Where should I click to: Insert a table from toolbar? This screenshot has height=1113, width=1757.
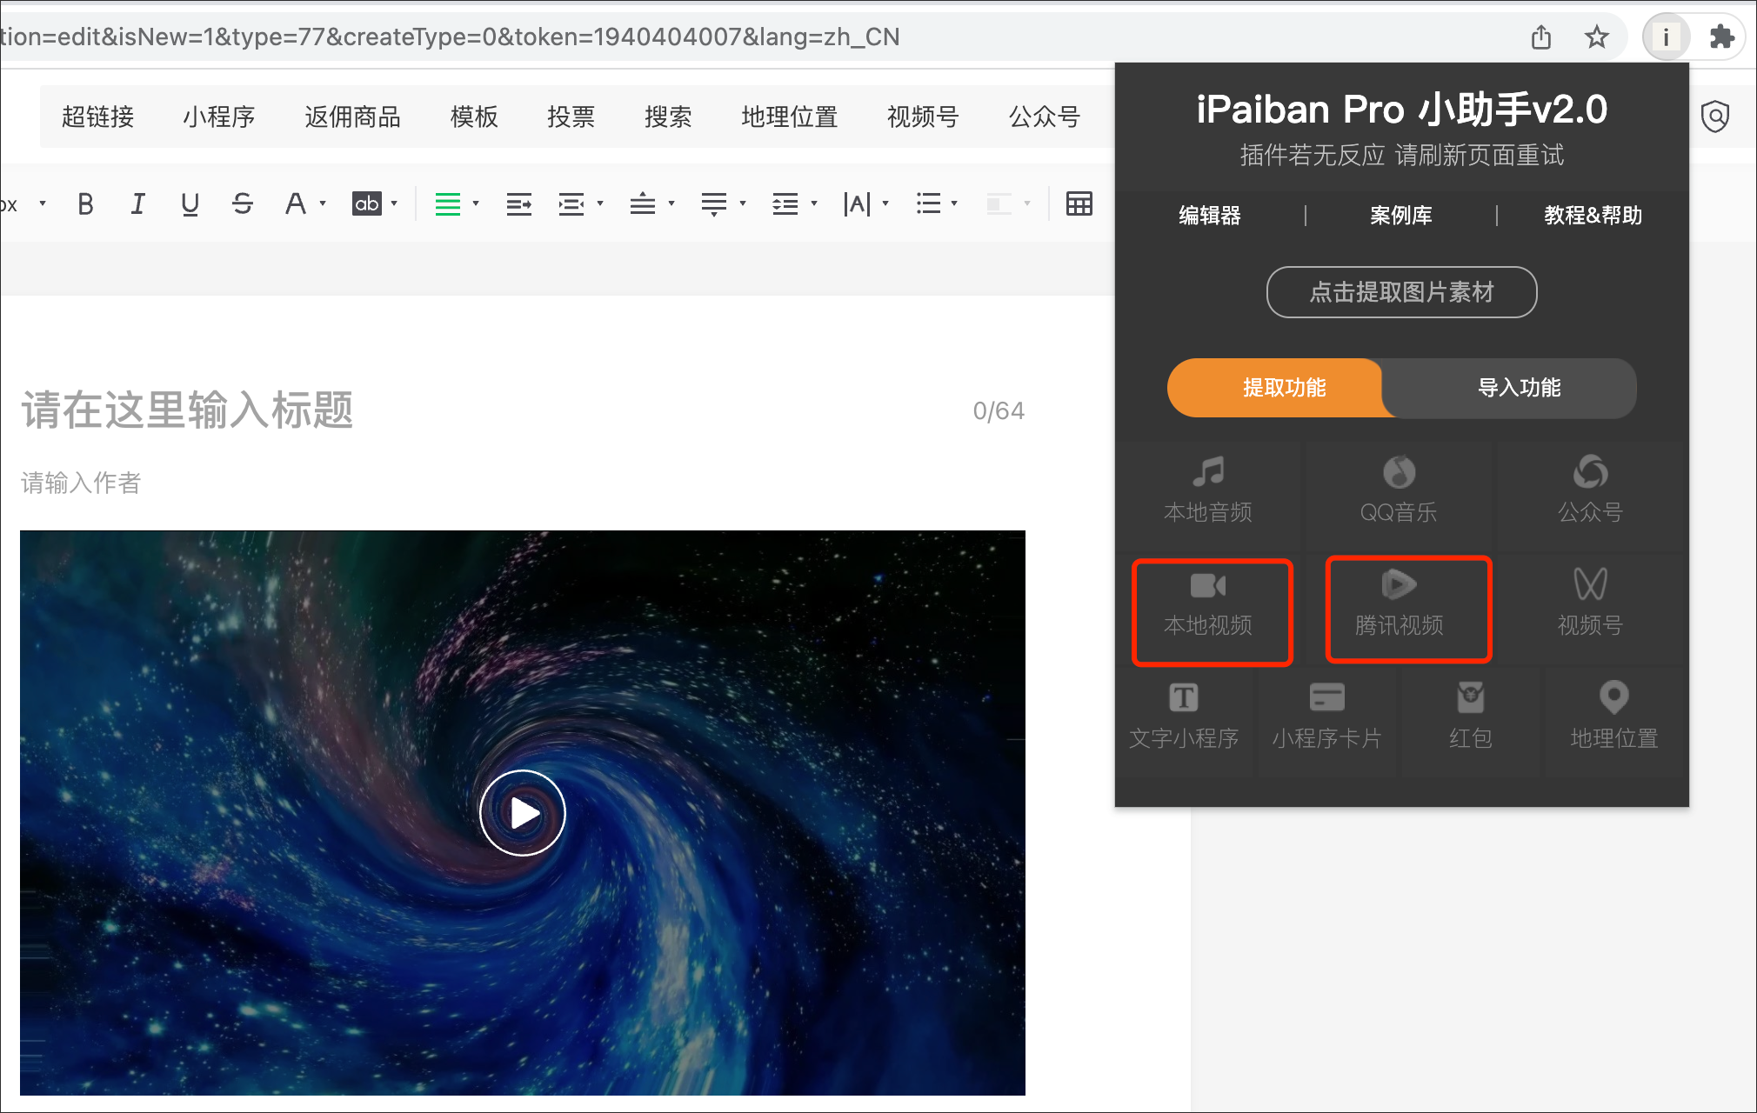coord(1079,204)
